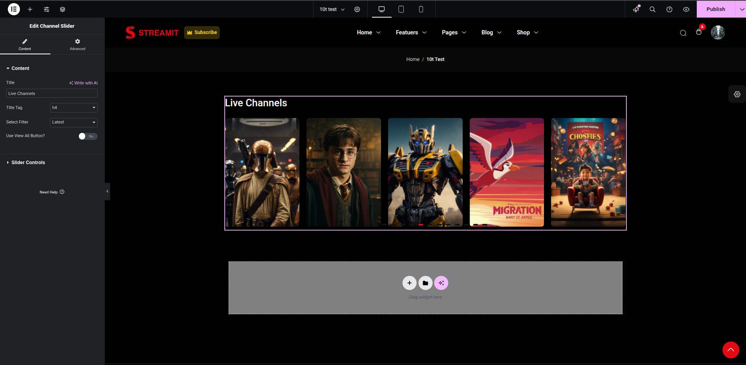This screenshot has width=746, height=365.
Task: Add new section plus button
Action: pos(410,283)
